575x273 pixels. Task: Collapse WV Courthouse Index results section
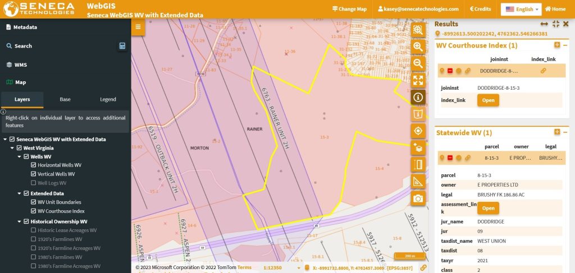coord(565,45)
